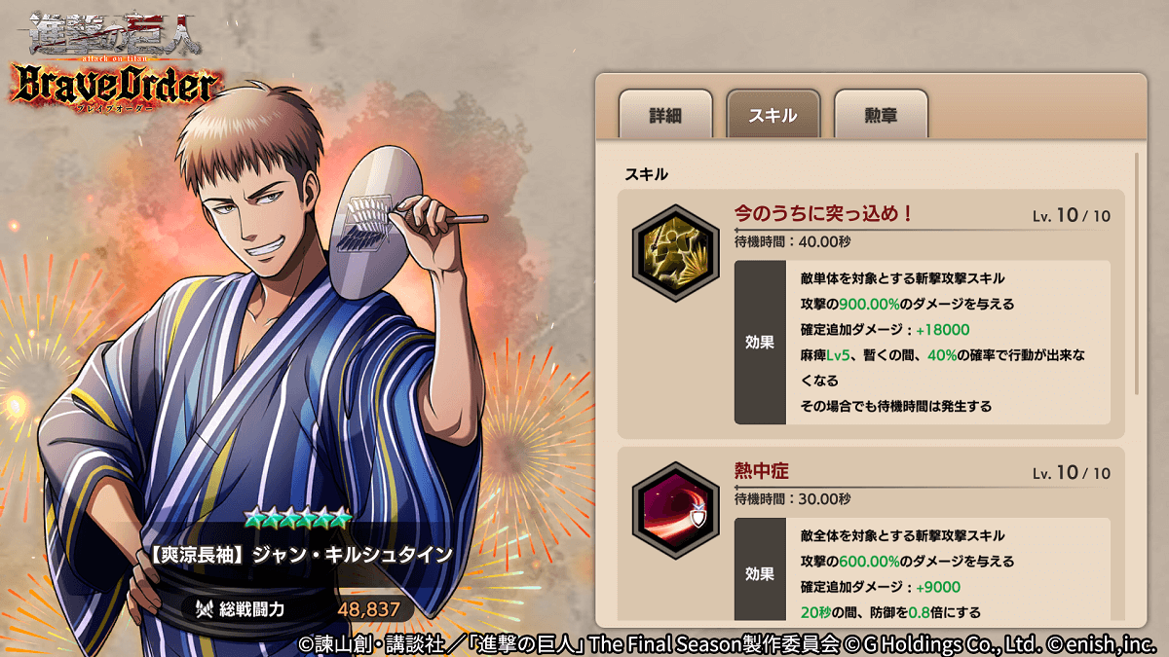Select the skill title 今のうちに突っ込め！

[824, 213]
